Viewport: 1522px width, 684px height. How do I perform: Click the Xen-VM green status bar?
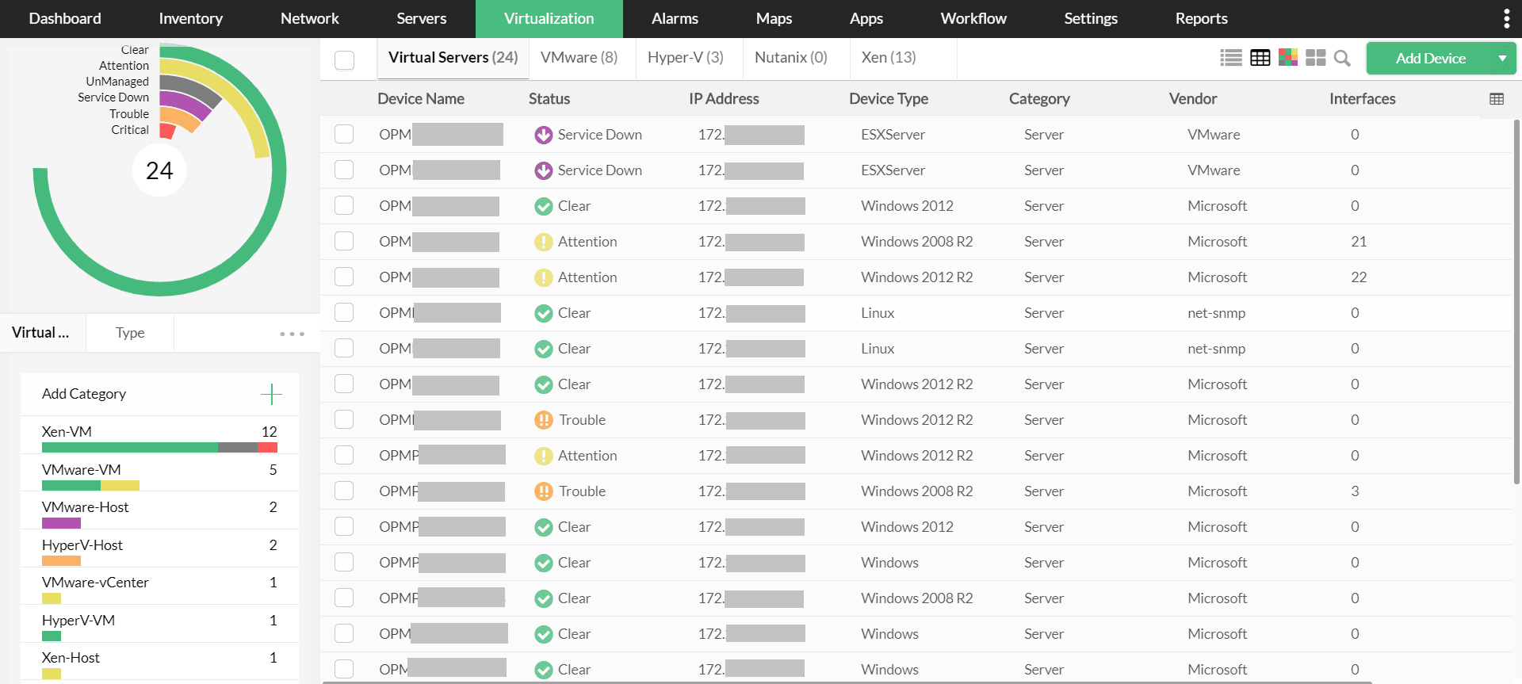point(129,448)
